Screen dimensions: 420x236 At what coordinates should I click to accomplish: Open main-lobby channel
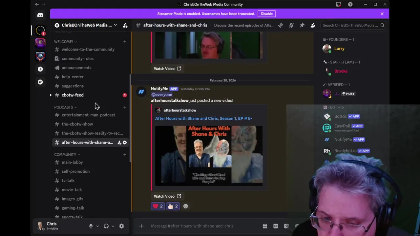(x=90, y=162)
